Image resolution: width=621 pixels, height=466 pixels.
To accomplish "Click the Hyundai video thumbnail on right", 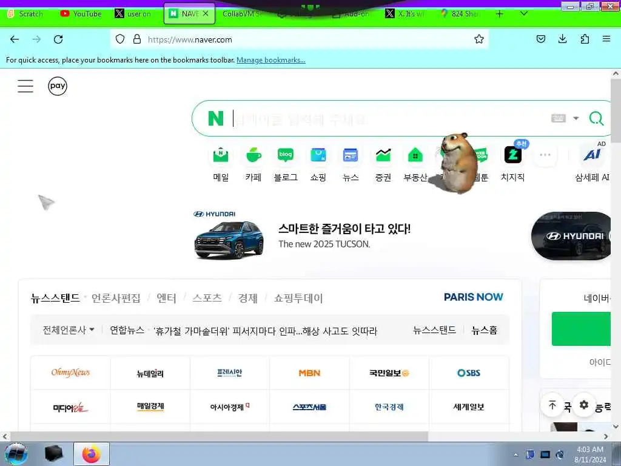I will [571, 236].
